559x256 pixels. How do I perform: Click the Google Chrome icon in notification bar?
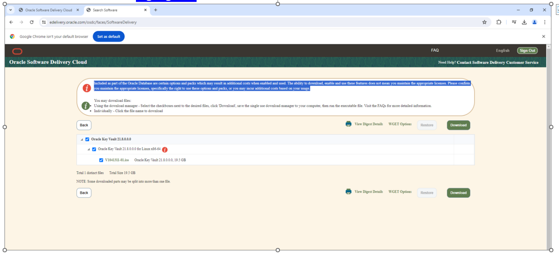click(13, 36)
